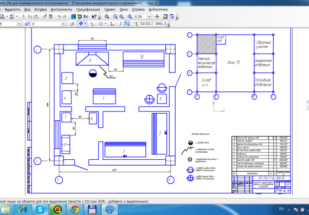The height and width of the screenshot is (215, 309).
Task: Open the Library Manager icon
Action: [x=80, y=17]
